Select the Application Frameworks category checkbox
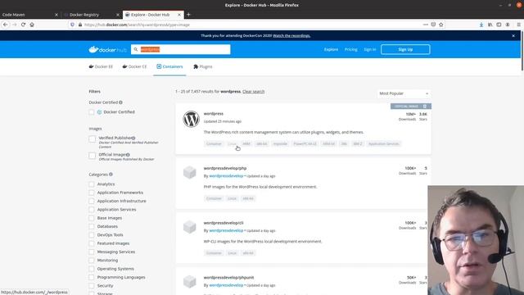524x295 pixels. pyautogui.click(x=92, y=193)
